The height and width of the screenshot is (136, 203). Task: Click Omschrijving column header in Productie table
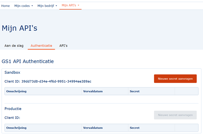(16, 128)
